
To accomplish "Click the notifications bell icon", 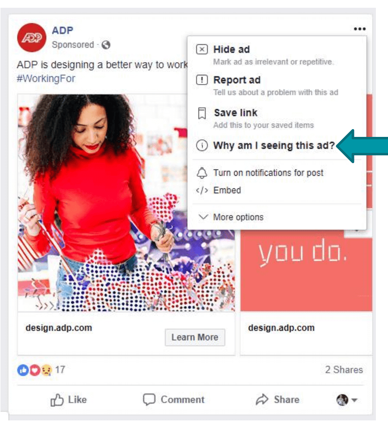I will point(202,173).
